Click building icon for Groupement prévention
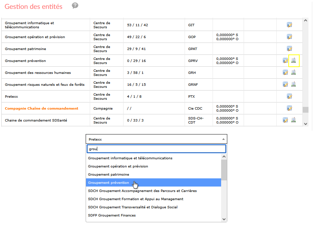Viewport: 316px width, 225px height. pos(293,60)
